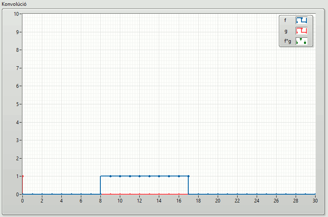Click the X-axis label 24
This screenshot has height=217, width=328.
pos(257,201)
